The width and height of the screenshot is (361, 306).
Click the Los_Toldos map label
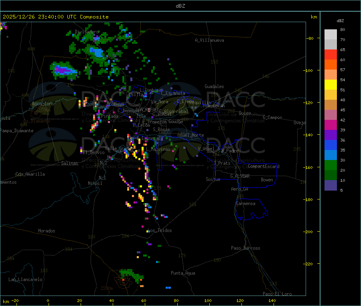[160, 230]
